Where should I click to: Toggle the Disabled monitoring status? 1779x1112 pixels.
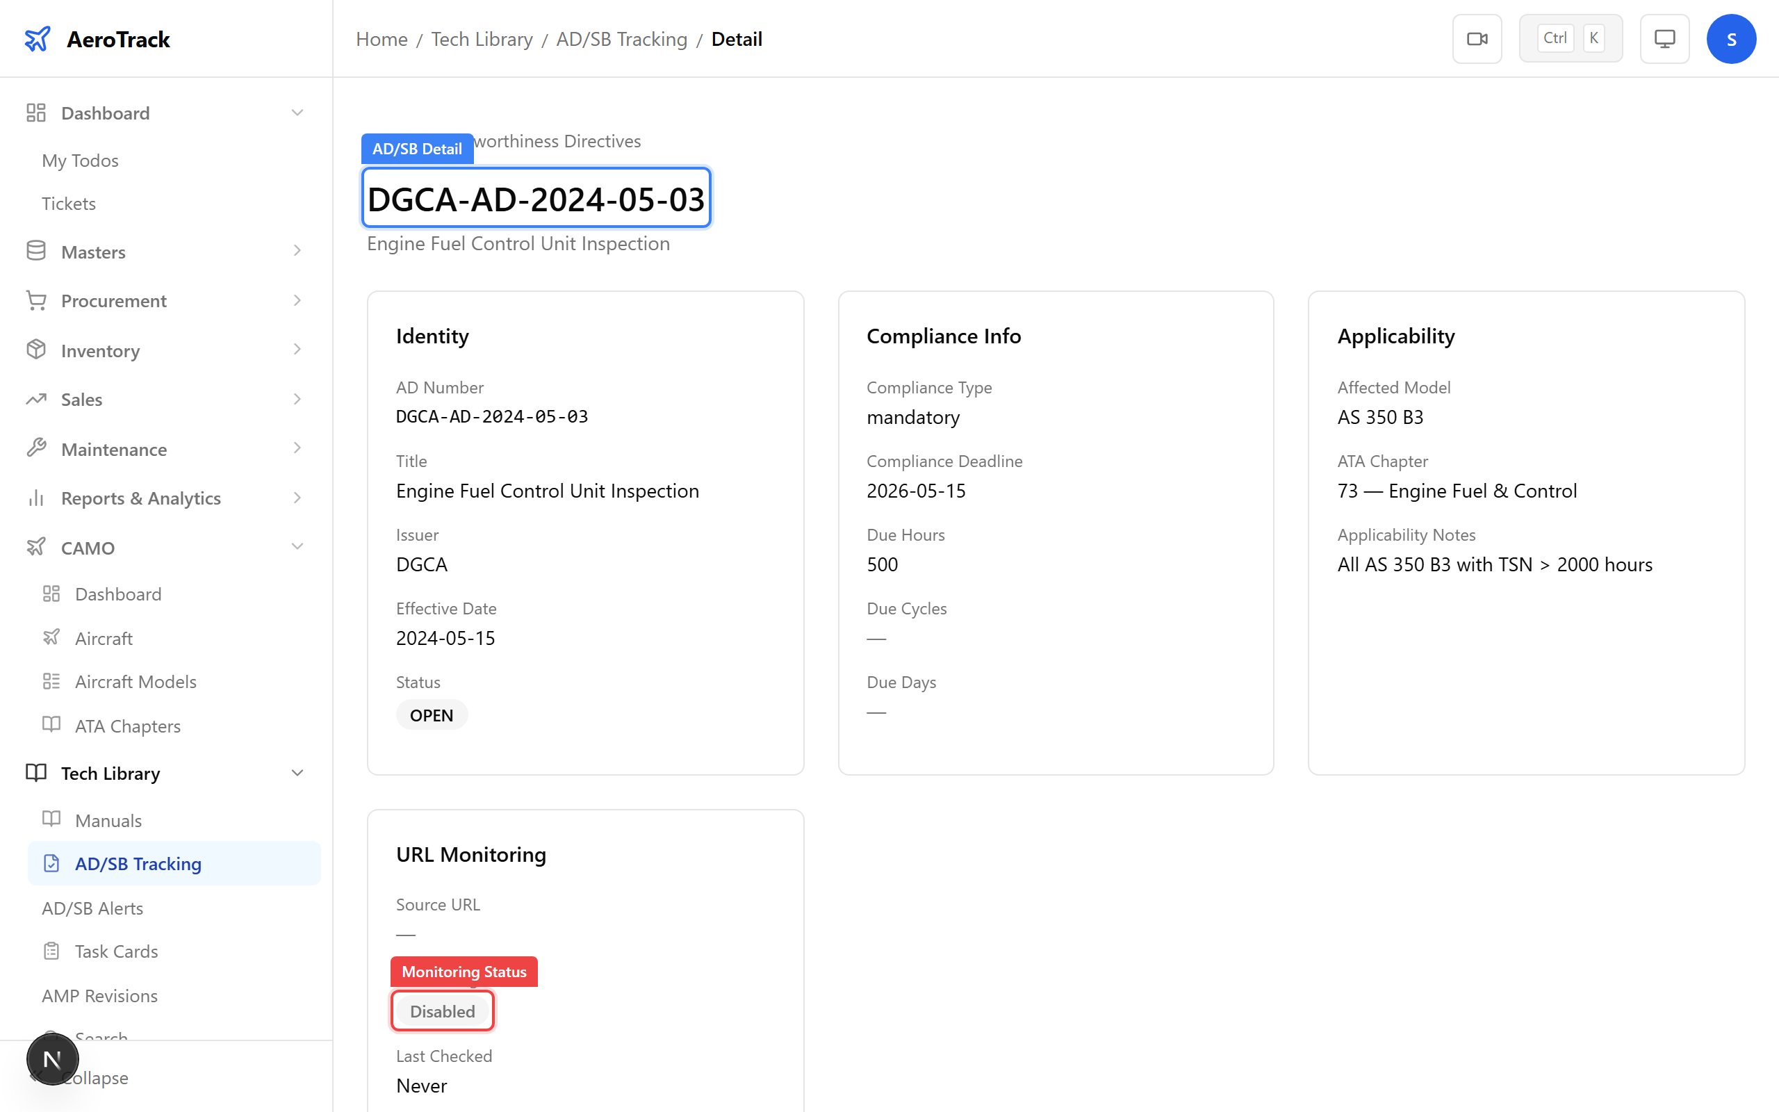pyautogui.click(x=442, y=1011)
